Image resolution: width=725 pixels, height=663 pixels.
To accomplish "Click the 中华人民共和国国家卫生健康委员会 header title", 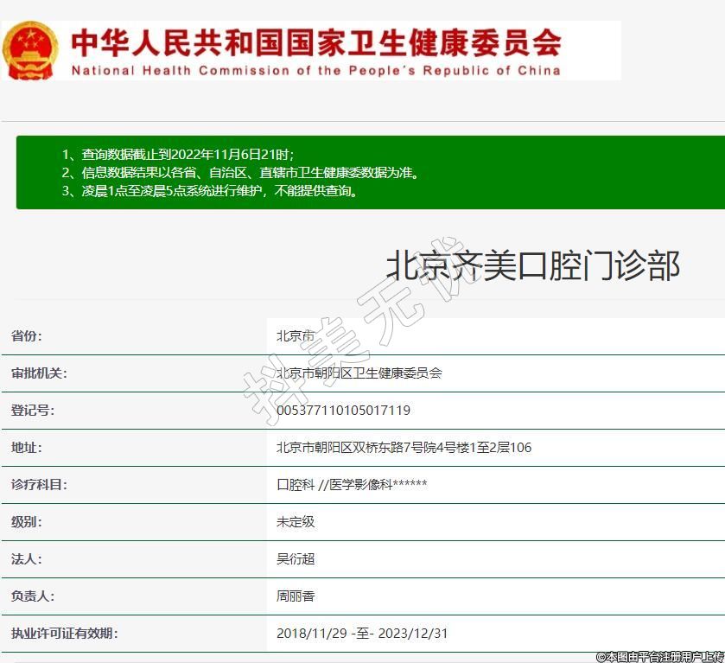I will point(315,41).
